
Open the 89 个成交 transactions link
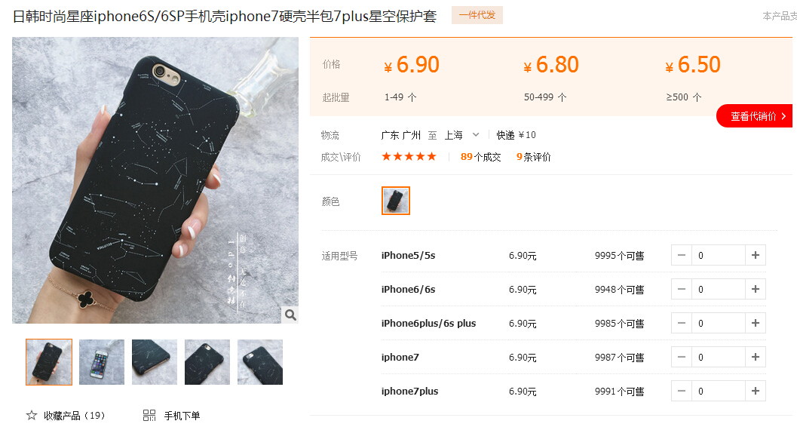pos(480,157)
